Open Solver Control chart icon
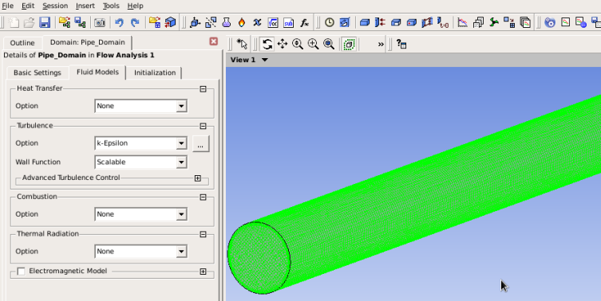 pyautogui.click(x=463, y=22)
